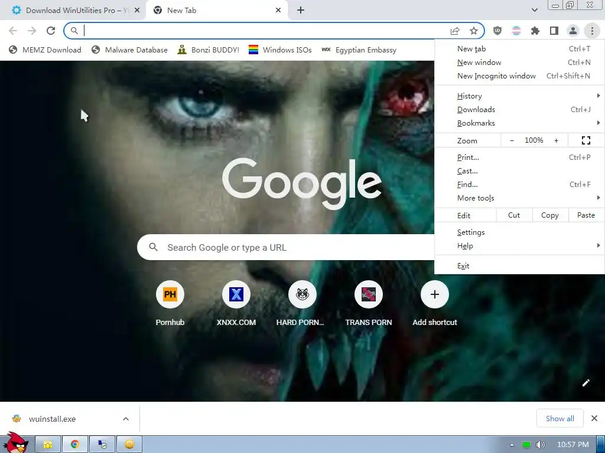Open the folder icon in the taskbar
The width and height of the screenshot is (605, 453).
click(x=48, y=445)
